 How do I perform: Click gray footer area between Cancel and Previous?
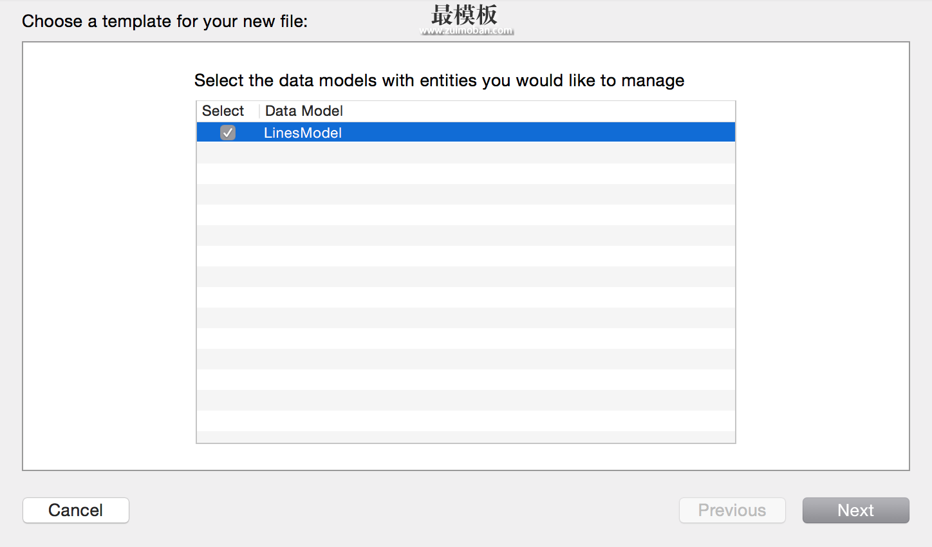tap(404, 510)
